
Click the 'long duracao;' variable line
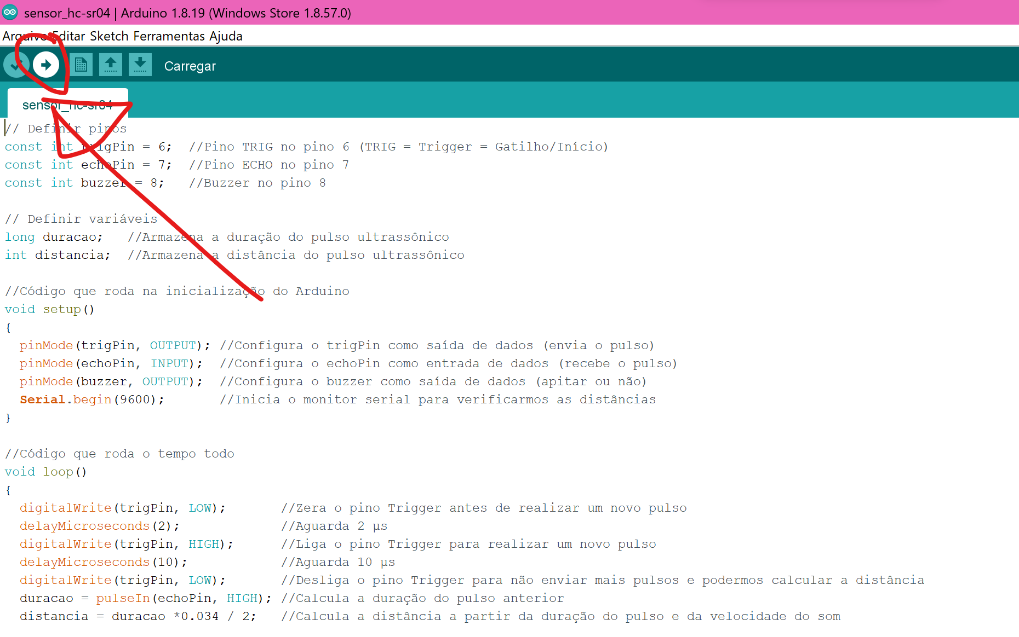click(x=54, y=237)
